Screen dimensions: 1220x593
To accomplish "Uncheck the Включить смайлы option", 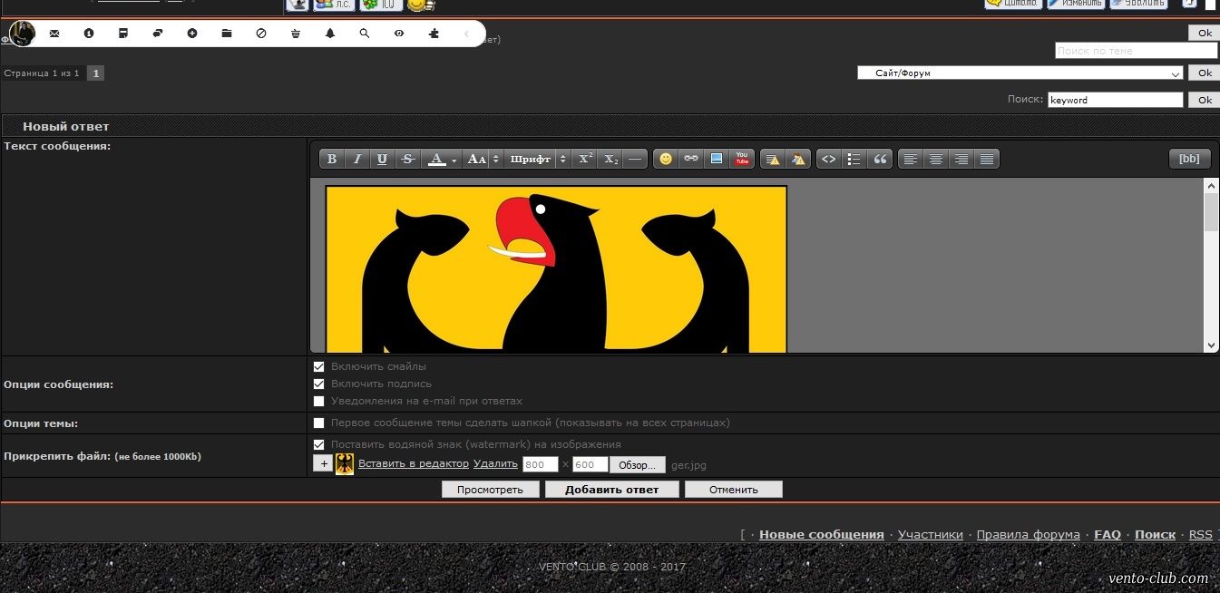I will 318,366.
